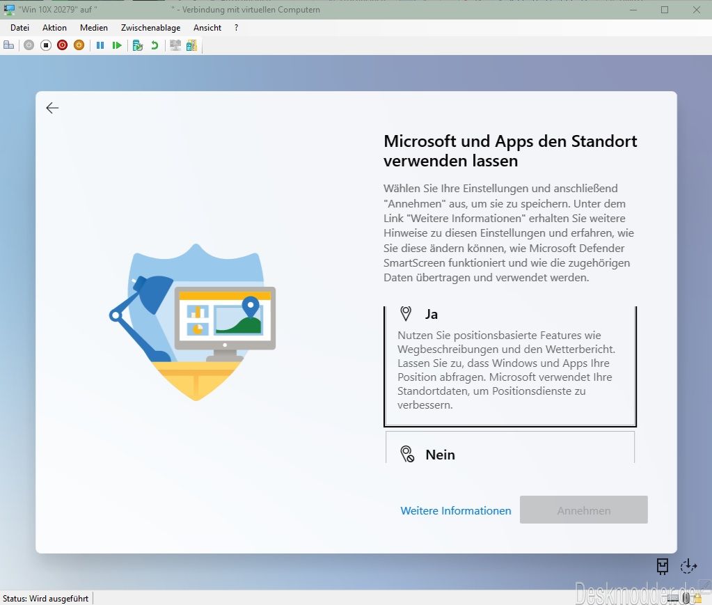Click the location pin icon next to Ja
This screenshot has width=712, height=605.
point(406,313)
